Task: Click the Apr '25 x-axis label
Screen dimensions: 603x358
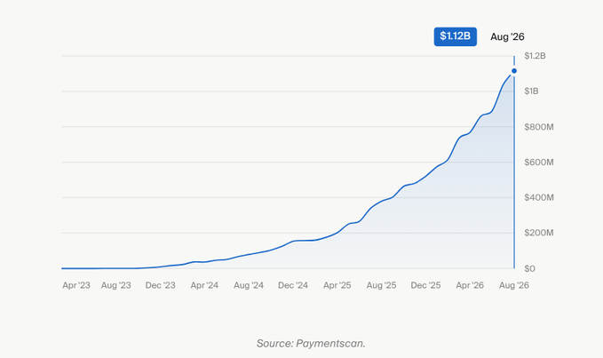Action: (337, 285)
